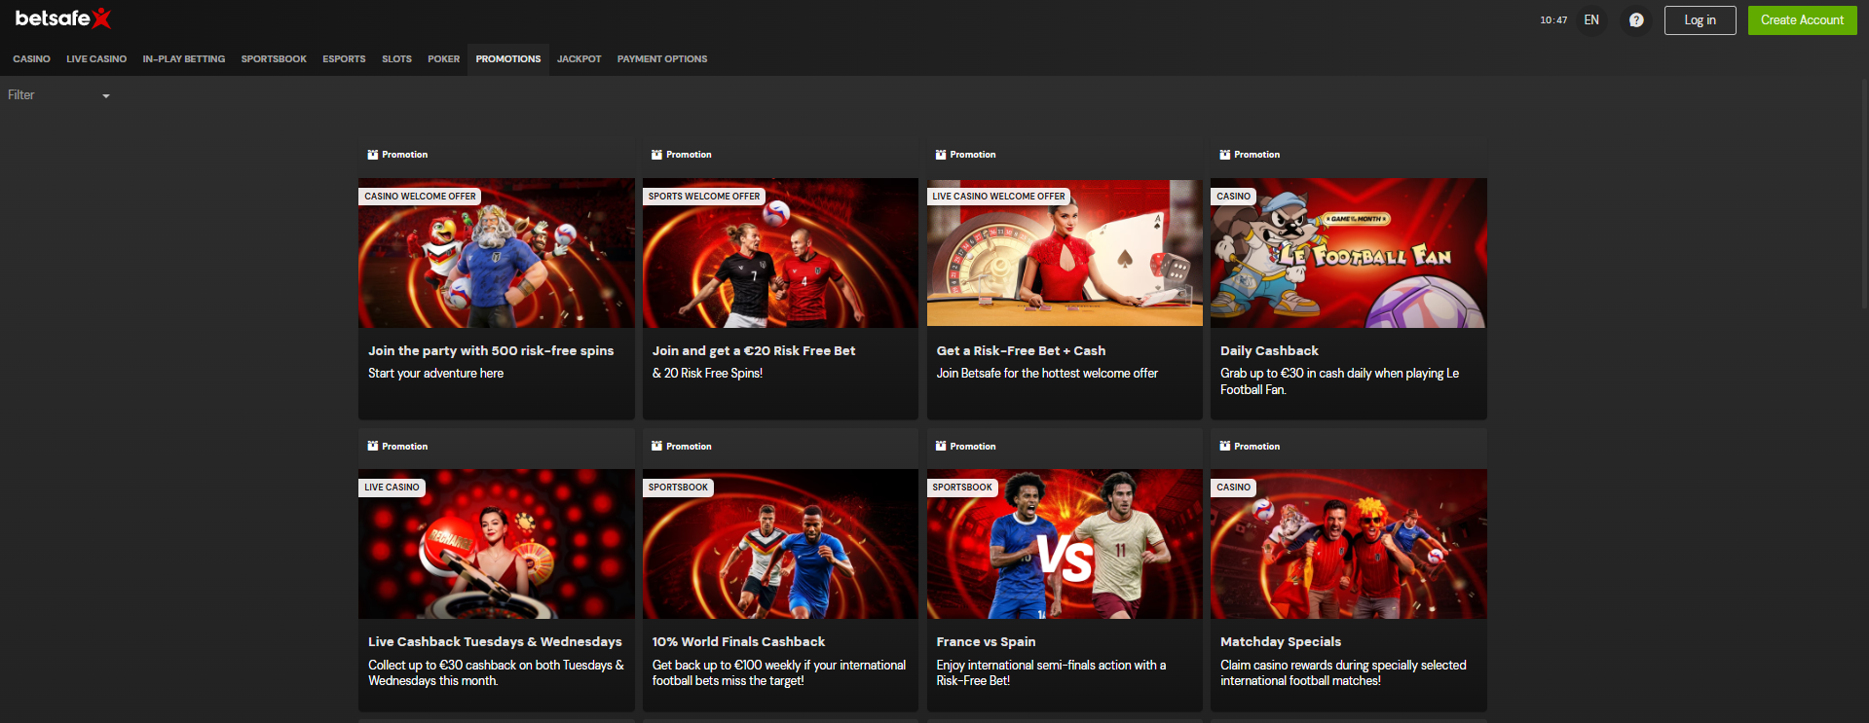The height and width of the screenshot is (723, 1869).
Task: Click 'Join the party with 500 risk-free spins'
Action: [491, 350]
